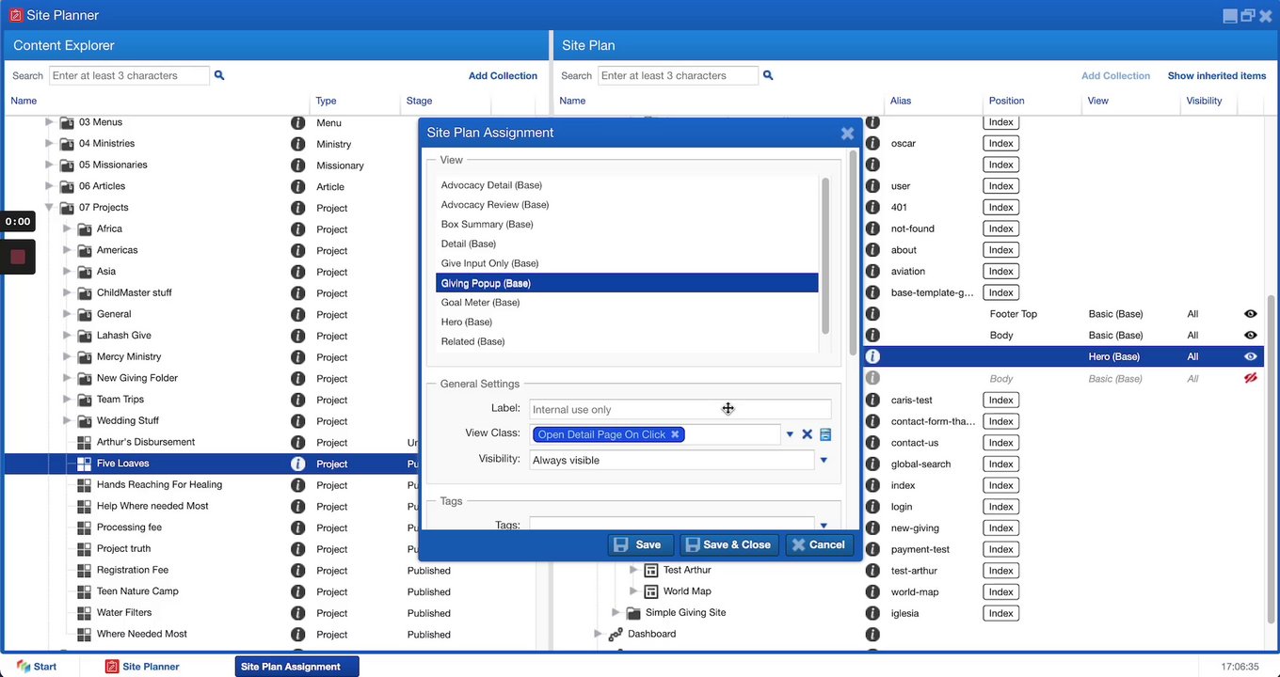Open the Visibility dropdown arrow
Image resolution: width=1280 pixels, height=677 pixels.
point(824,460)
